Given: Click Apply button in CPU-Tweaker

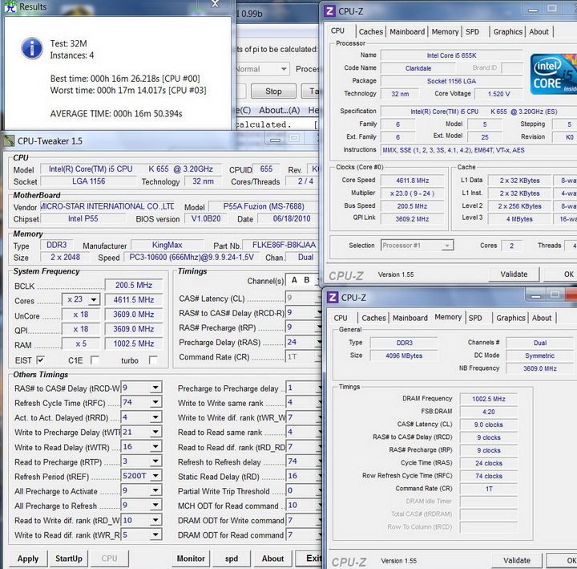Looking at the screenshot, I should tap(28, 559).
